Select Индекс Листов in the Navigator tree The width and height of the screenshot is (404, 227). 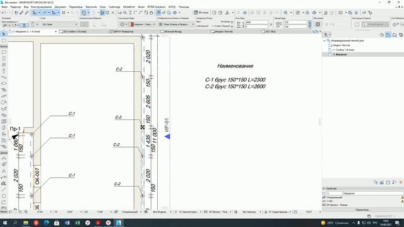(342, 45)
